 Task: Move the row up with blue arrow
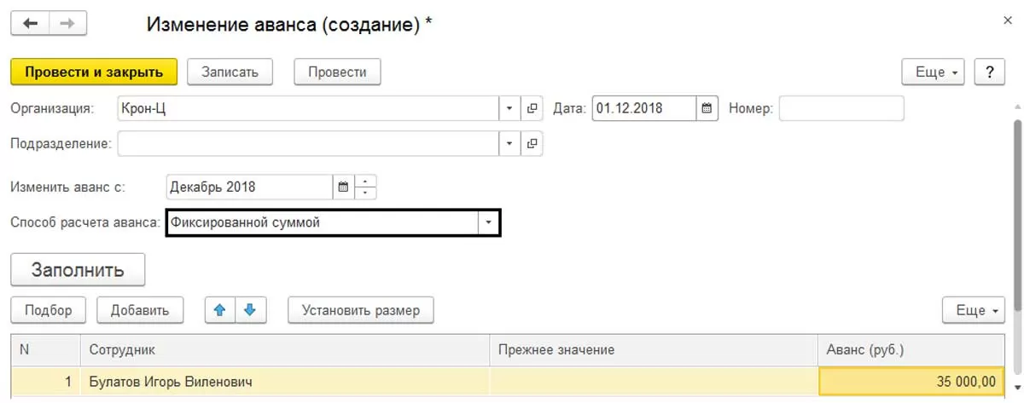click(x=219, y=310)
